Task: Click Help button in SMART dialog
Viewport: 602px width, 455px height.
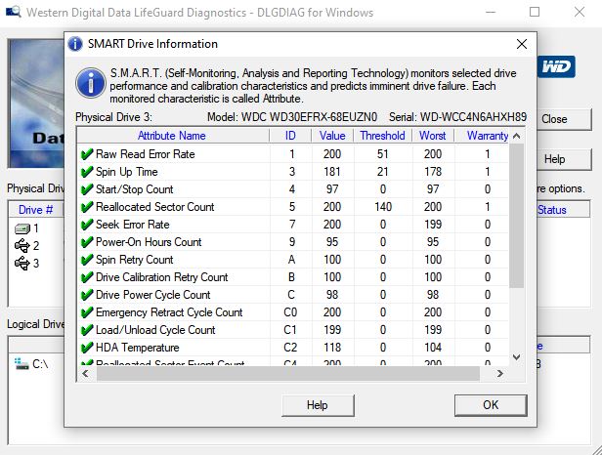Action: (x=318, y=405)
